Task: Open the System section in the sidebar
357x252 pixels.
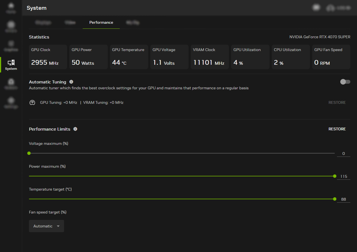Action: pyautogui.click(x=11, y=65)
